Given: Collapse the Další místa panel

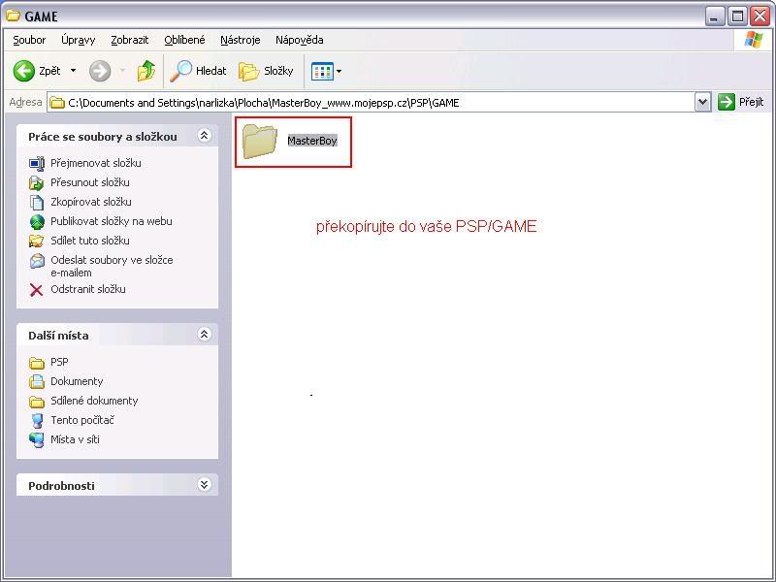Looking at the screenshot, I should 204,335.
